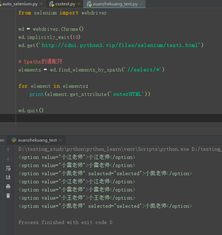222x235 pixels.
Task: Click Python file icon on csstest.py tab
Action: pyautogui.click(x=51, y=4)
